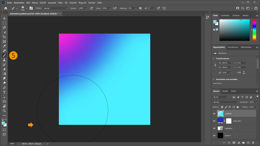The width and height of the screenshot is (260, 146).
Task: Select the Eraser tool
Action: point(4,69)
